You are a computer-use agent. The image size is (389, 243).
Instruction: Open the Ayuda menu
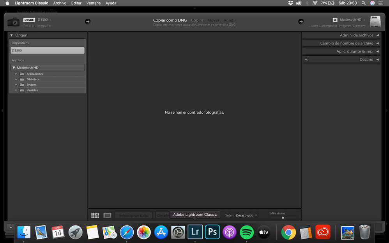[x=111, y=3]
